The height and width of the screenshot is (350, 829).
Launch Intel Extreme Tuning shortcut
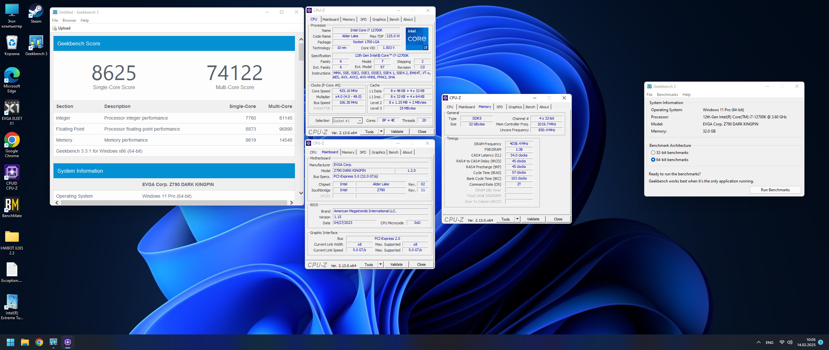12,307
